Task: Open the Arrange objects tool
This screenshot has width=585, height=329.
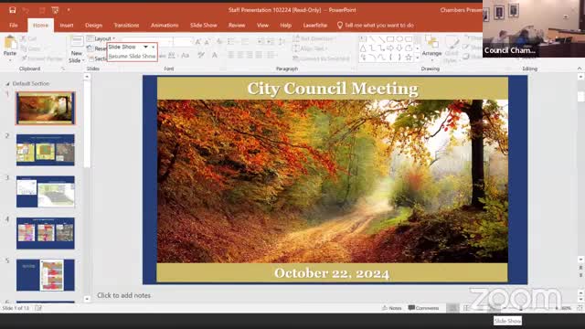Action: tap(431, 48)
